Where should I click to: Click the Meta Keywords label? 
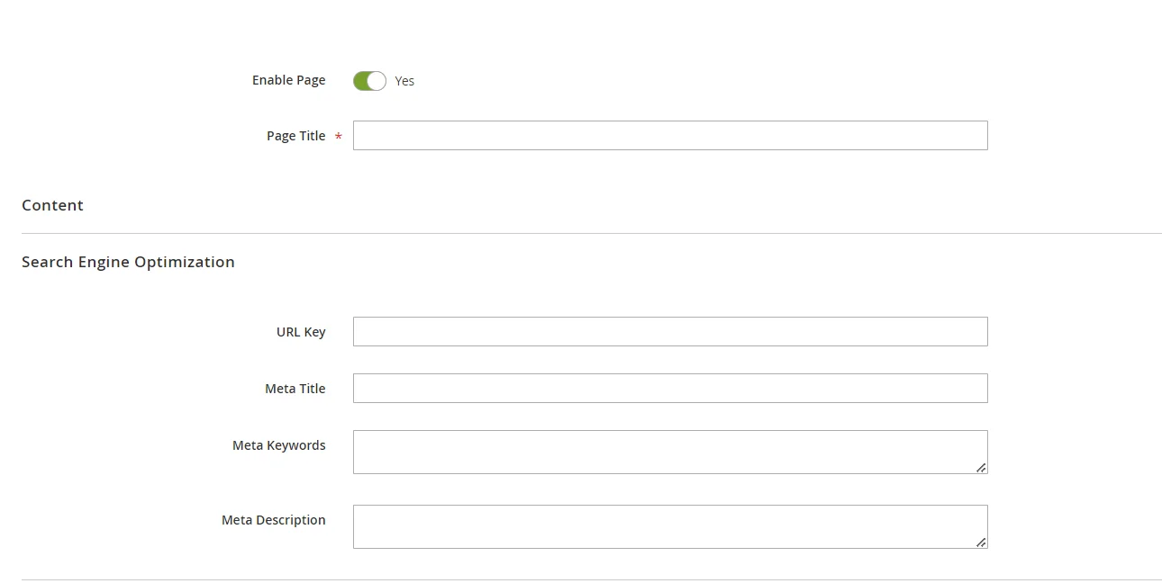pos(279,444)
